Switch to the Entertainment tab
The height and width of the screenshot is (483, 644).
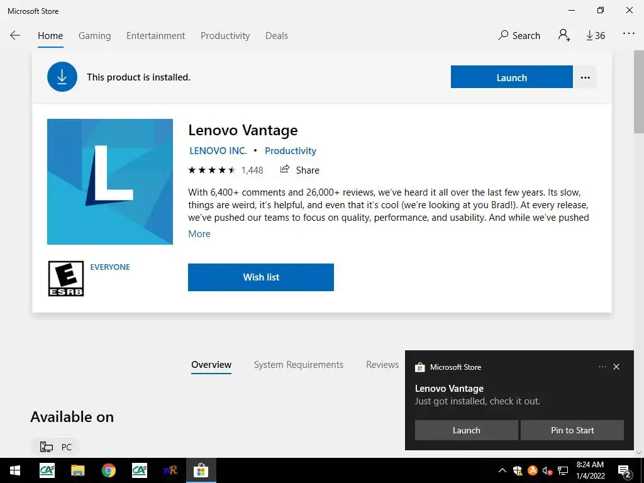[156, 36]
